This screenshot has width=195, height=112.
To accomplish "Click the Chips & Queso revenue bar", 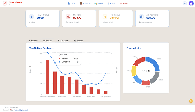I will coord(77,87).
